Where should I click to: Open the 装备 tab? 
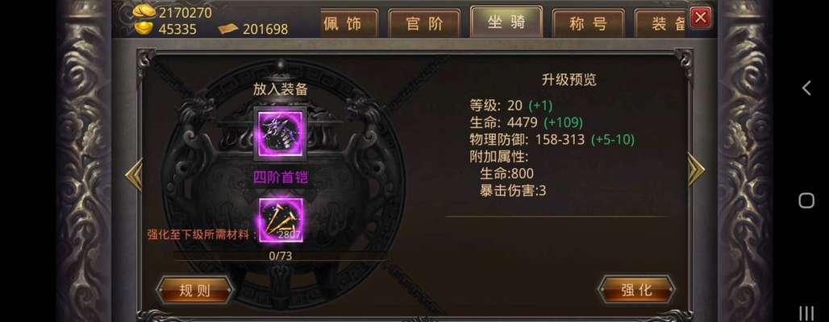pos(661,23)
